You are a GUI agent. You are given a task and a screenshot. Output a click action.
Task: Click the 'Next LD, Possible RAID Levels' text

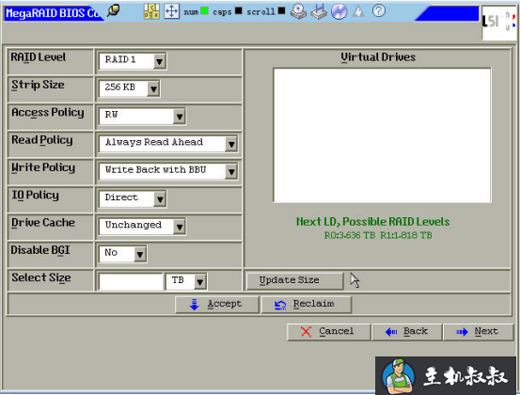pyautogui.click(x=372, y=222)
